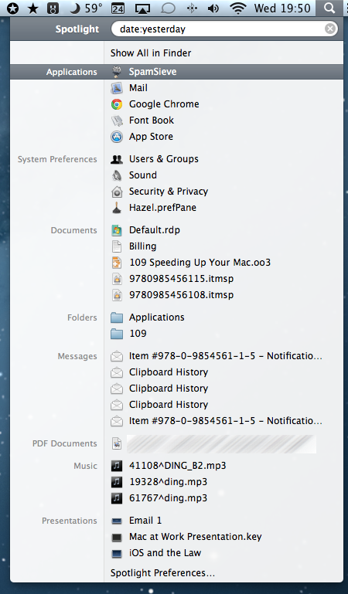Open 9780985456115.itmsp file
348x594 pixels.
click(x=181, y=279)
